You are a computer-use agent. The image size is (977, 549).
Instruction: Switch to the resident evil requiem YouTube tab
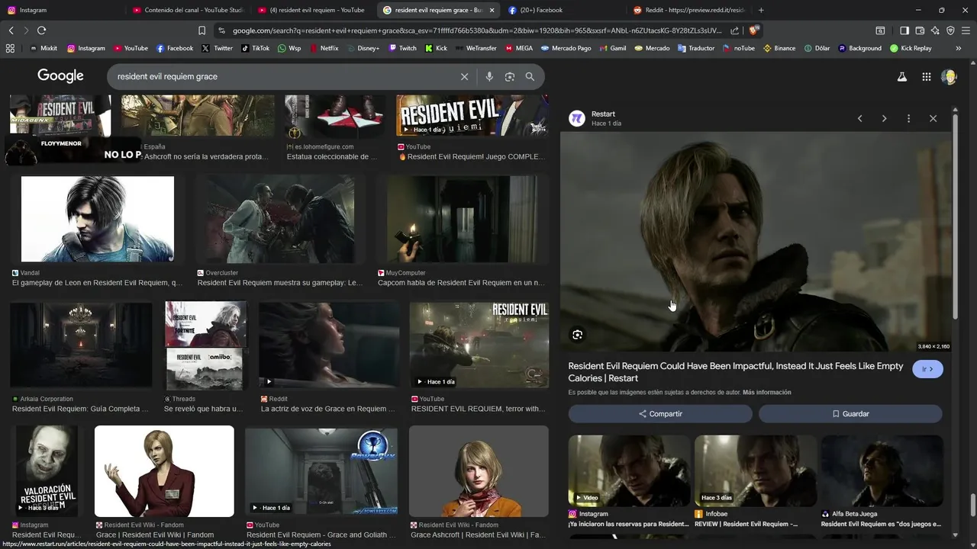coord(311,10)
